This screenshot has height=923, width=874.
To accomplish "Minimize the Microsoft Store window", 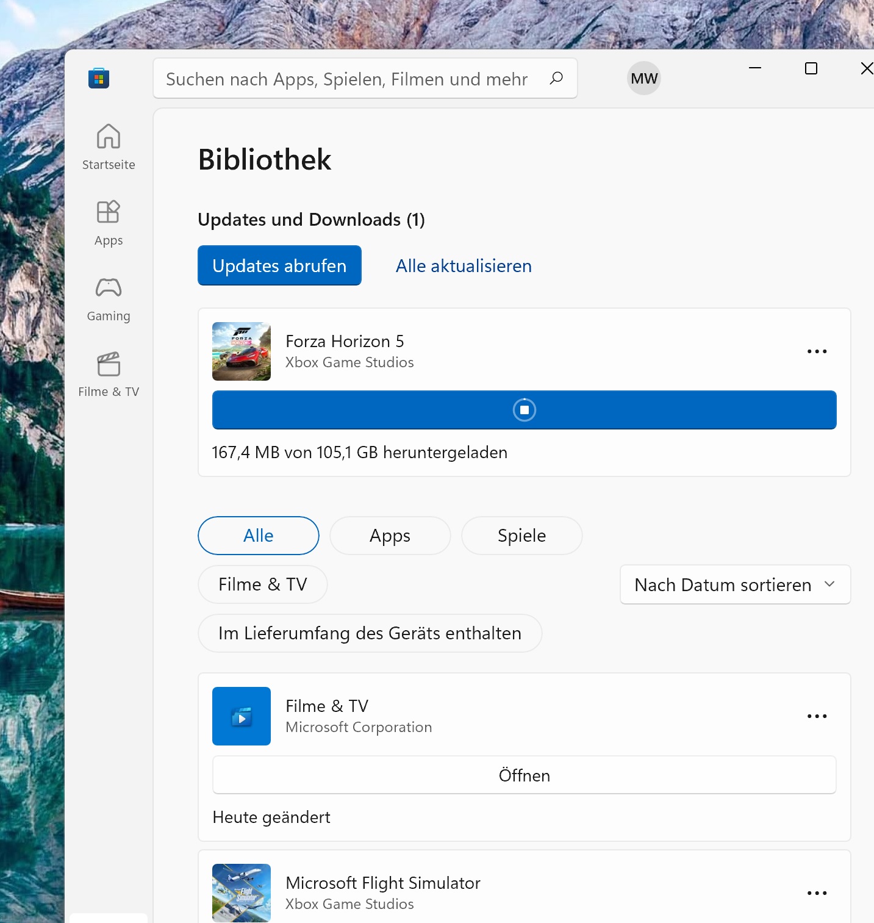I will 755,68.
